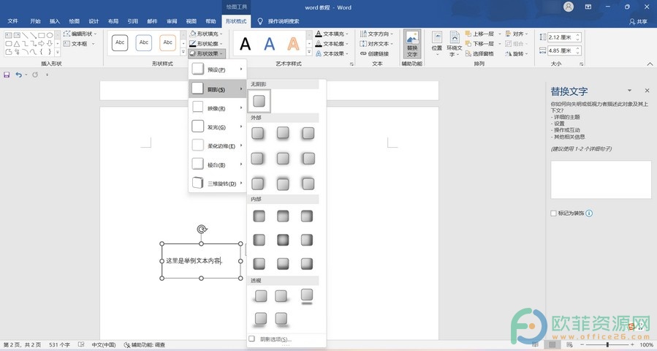The height and width of the screenshot is (351, 657).
Task: Click the rotation handle above the text box
Action: coord(202,229)
